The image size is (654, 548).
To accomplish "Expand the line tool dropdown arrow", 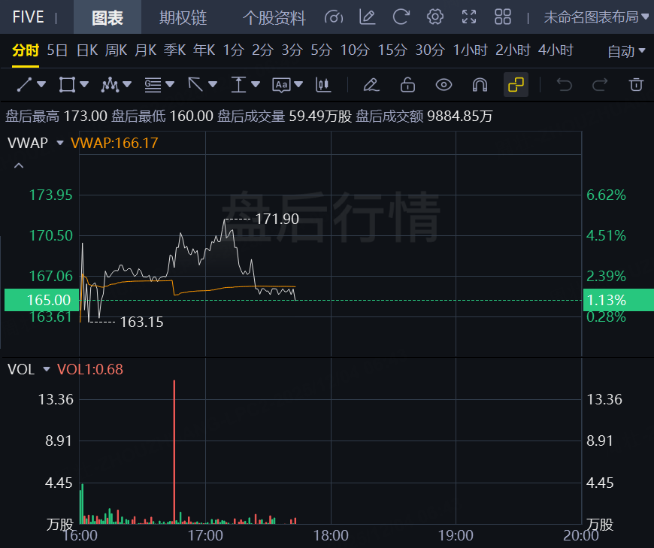I will click(x=41, y=85).
